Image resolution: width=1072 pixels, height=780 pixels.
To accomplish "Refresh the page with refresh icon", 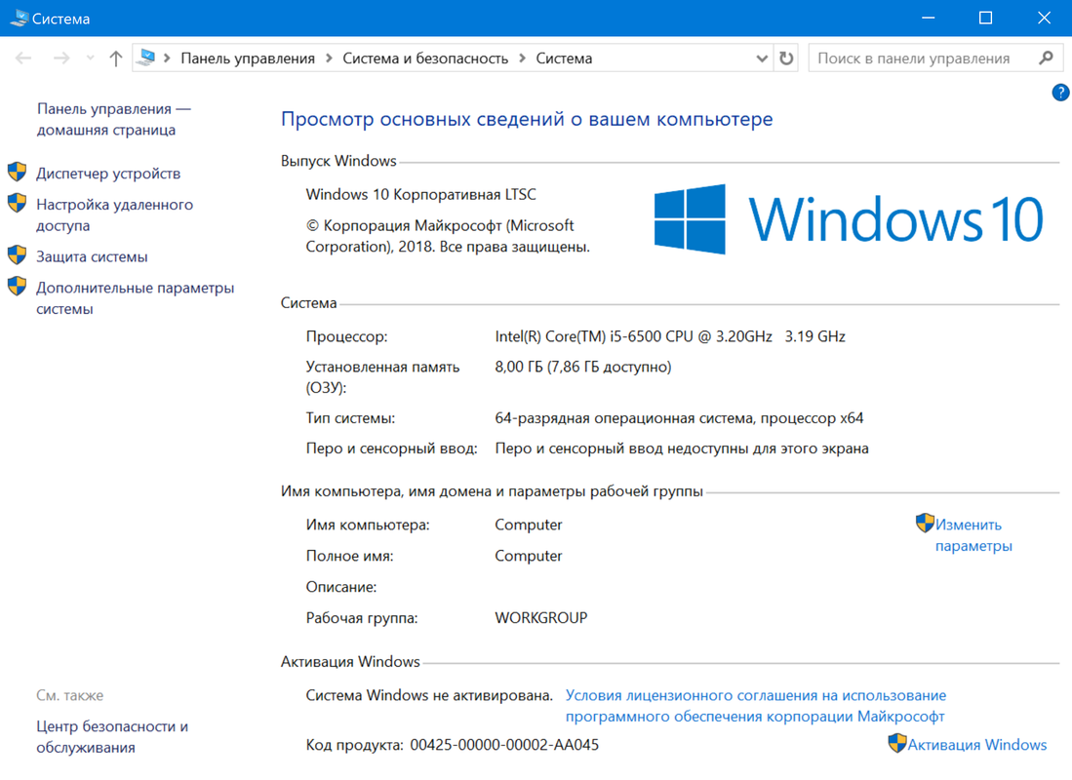I will tap(786, 58).
